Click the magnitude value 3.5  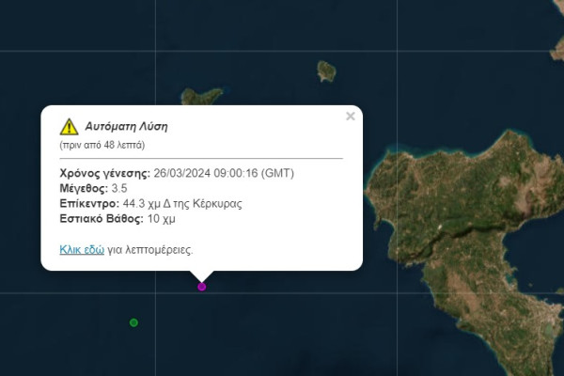[x=120, y=189]
